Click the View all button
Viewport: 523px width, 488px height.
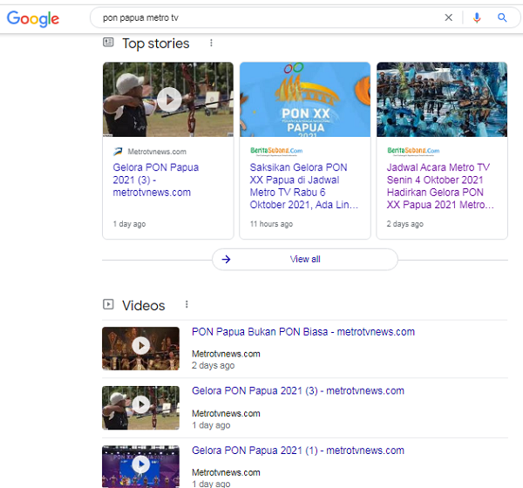coord(305,259)
